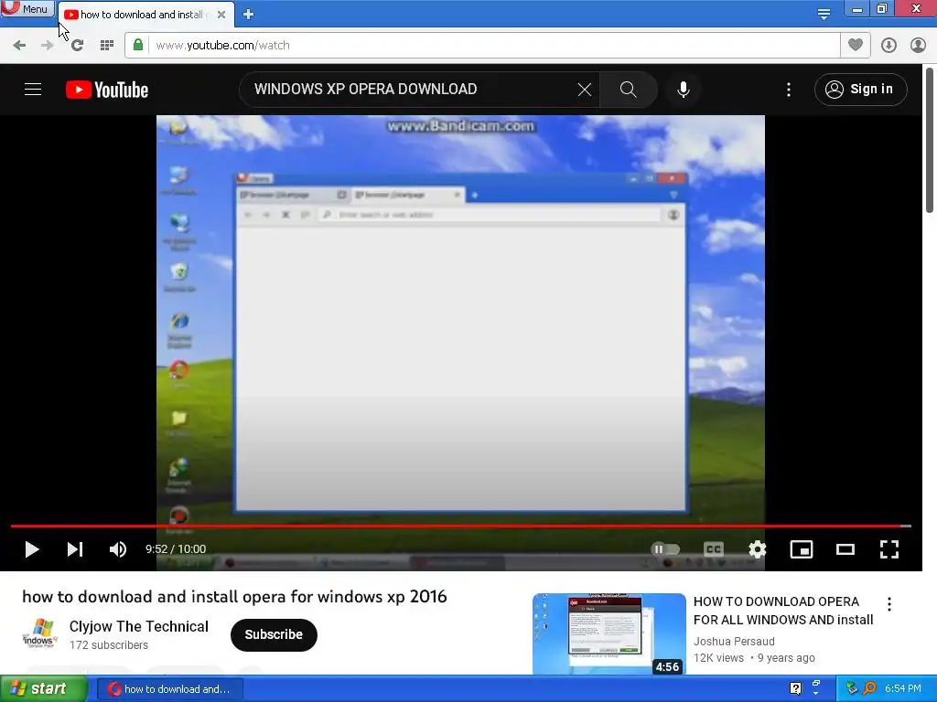
Task: Open a new browser tab
Action: pyautogui.click(x=249, y=15)
